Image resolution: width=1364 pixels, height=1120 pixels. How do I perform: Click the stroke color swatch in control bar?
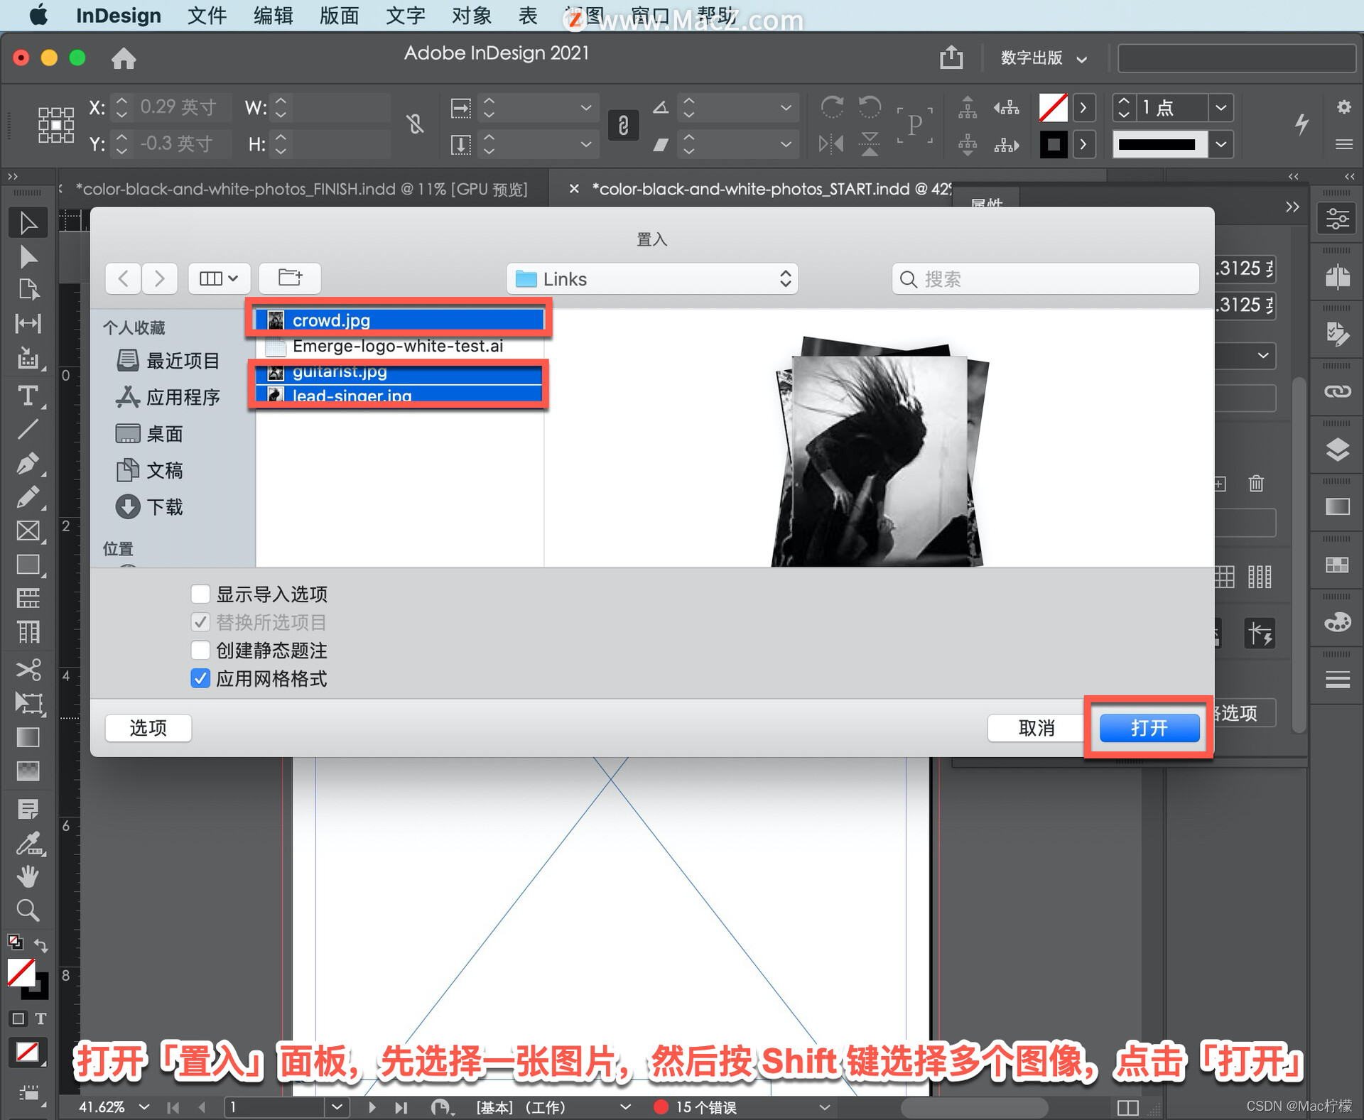coord(1053,144)
